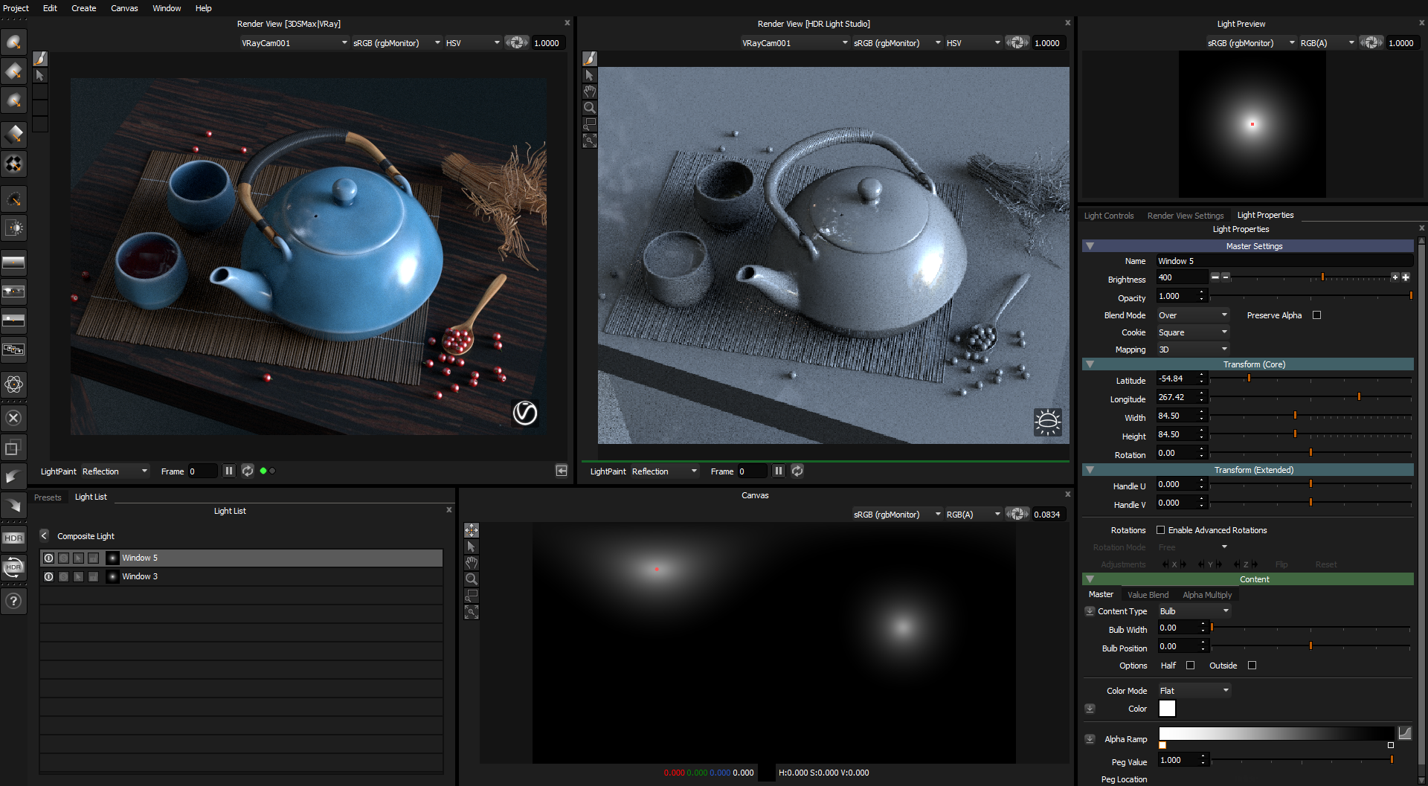Check the Outside option
This screenshot has height=786, width=1428.
pyautogui.click(x=1252, y=666)
